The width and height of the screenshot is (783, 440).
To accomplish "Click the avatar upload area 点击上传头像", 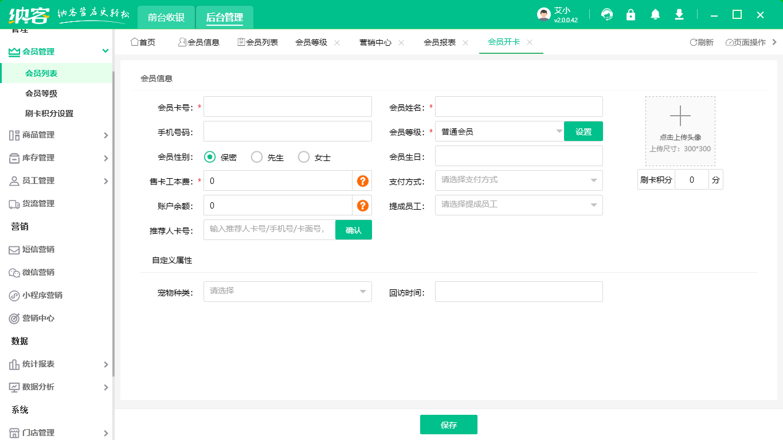I will pyautogui.click(x=680, y=131).
